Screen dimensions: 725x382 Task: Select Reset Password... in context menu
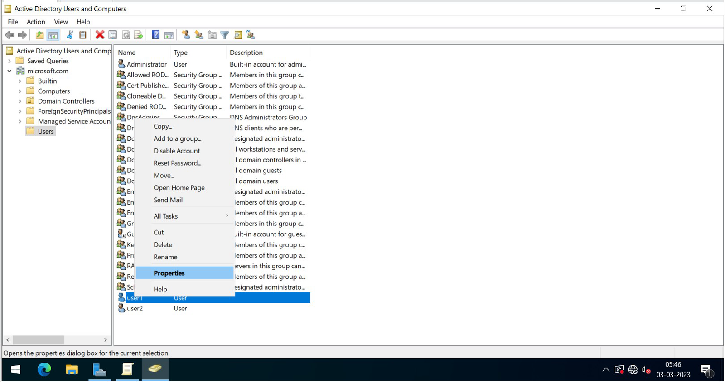click(185, 163)
